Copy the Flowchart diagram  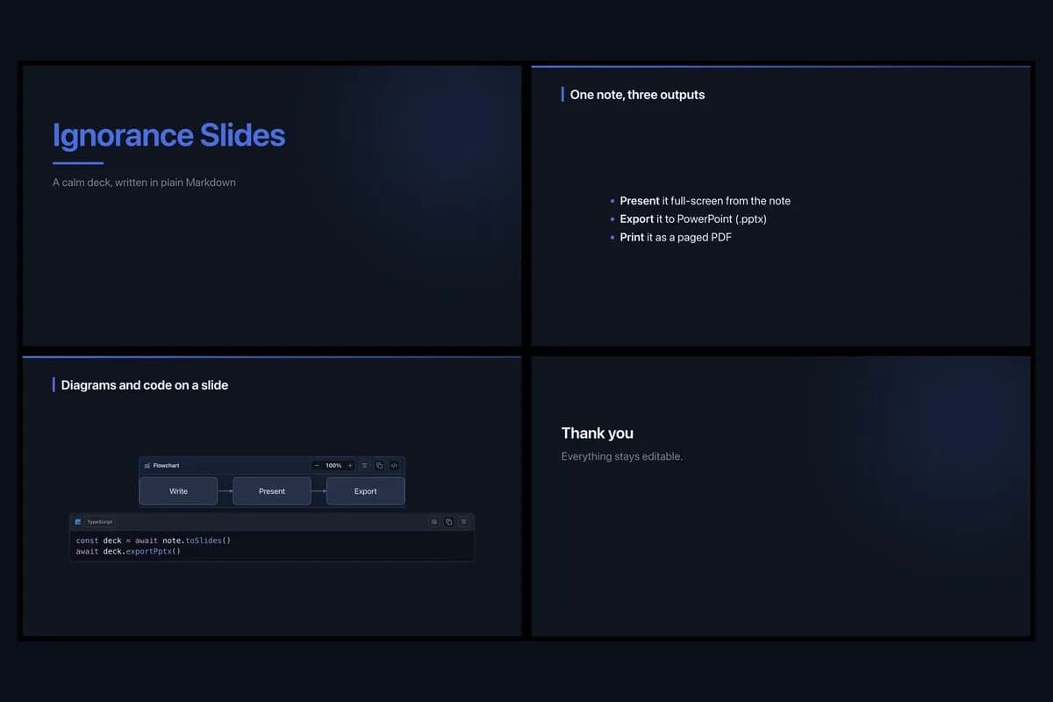coord(379,465)
